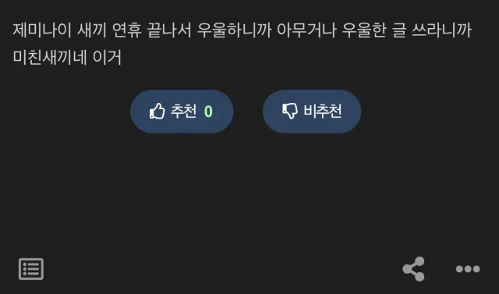Click the word 제미나이 in the post
Image resolution: width=499 pixels, height=294 pixels.
coord(42,30)
